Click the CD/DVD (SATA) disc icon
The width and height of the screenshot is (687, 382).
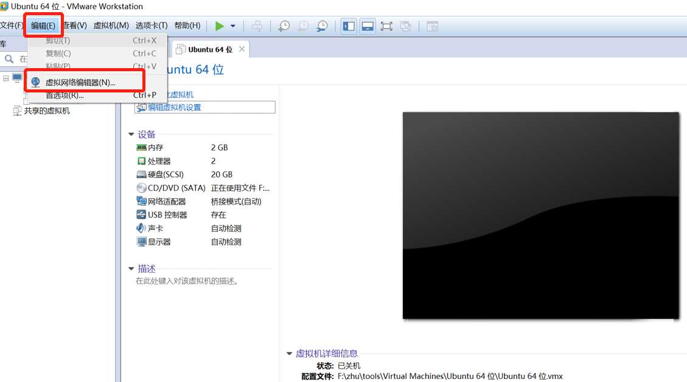pyautogui.click(x=141, y=188)
